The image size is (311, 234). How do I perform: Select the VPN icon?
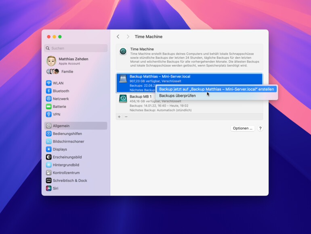pos(48,114)
